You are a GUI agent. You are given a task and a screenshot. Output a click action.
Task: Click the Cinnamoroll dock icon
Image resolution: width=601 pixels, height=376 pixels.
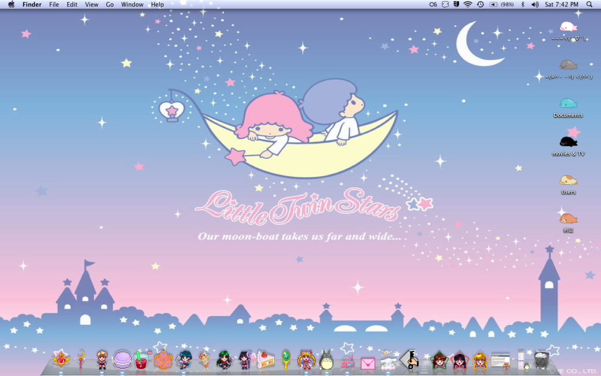pos(388,363)
